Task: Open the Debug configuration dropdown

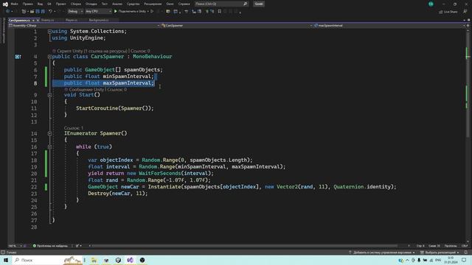Action: click(75, 11)
